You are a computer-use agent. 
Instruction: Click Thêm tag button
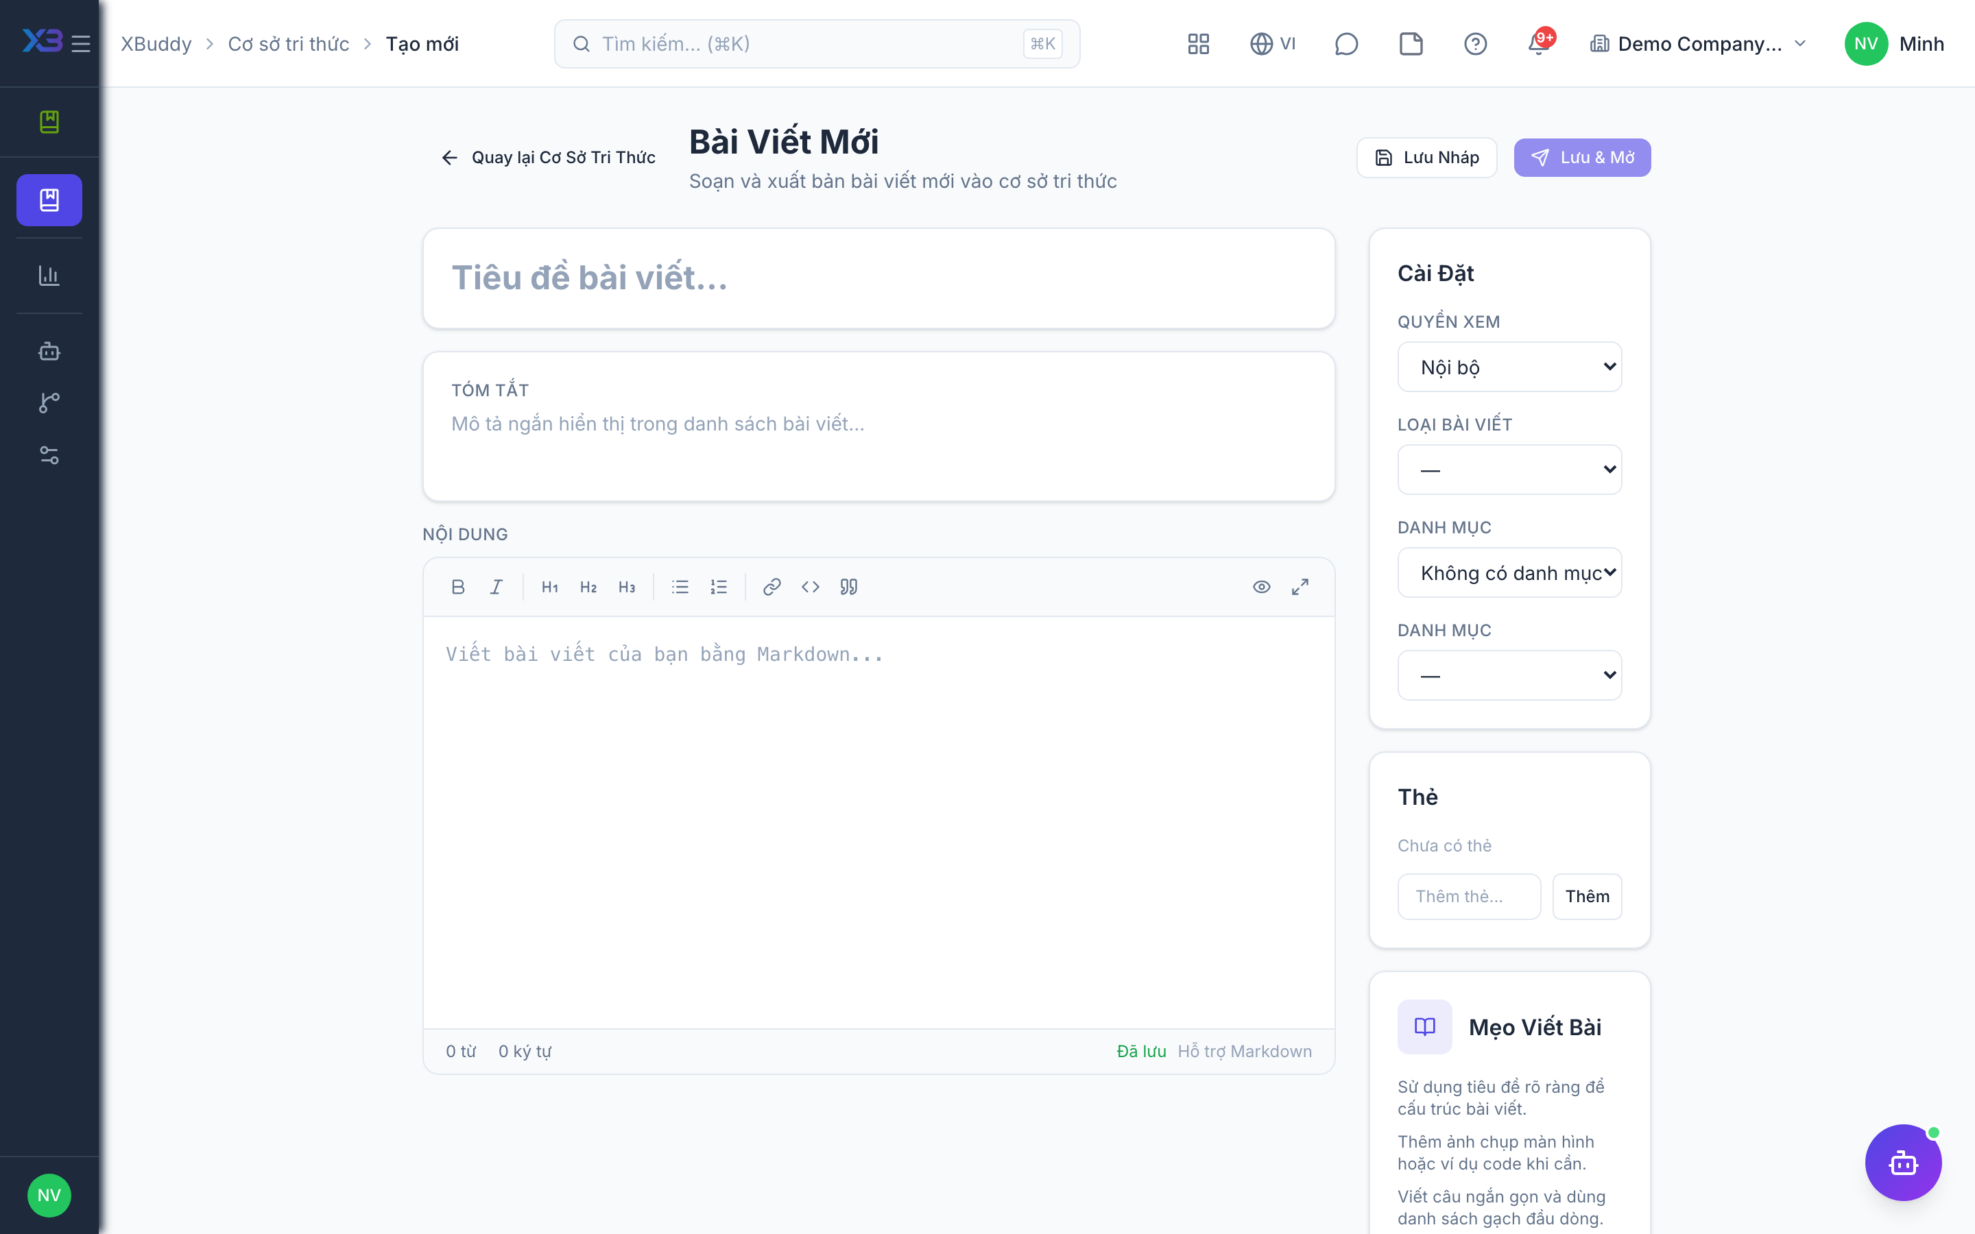pos(1587,896)
